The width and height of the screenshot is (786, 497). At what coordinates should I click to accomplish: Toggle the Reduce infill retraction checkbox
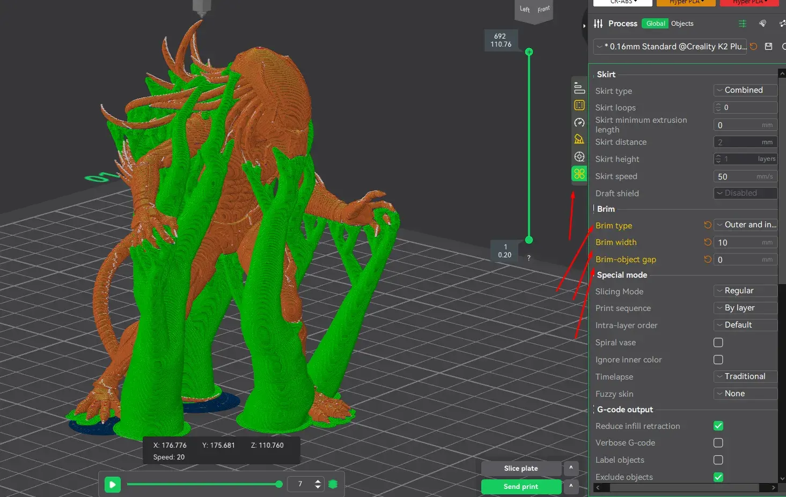pyautogui.click(x=718, y=426)
